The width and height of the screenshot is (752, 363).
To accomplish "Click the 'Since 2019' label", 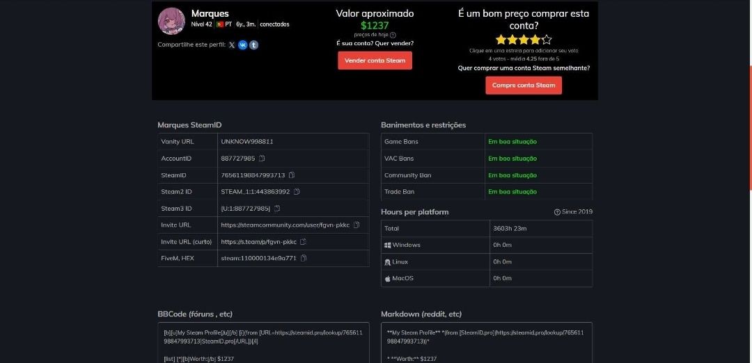I will [x=577, y=212].
